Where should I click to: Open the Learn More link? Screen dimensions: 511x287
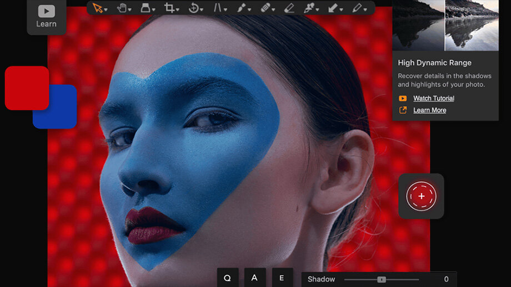pos(429,110)
